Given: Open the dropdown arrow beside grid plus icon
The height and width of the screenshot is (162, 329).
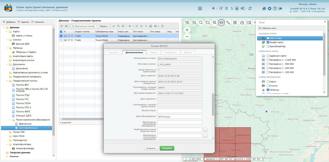Looking at the screenshot, I should point(133,26).
